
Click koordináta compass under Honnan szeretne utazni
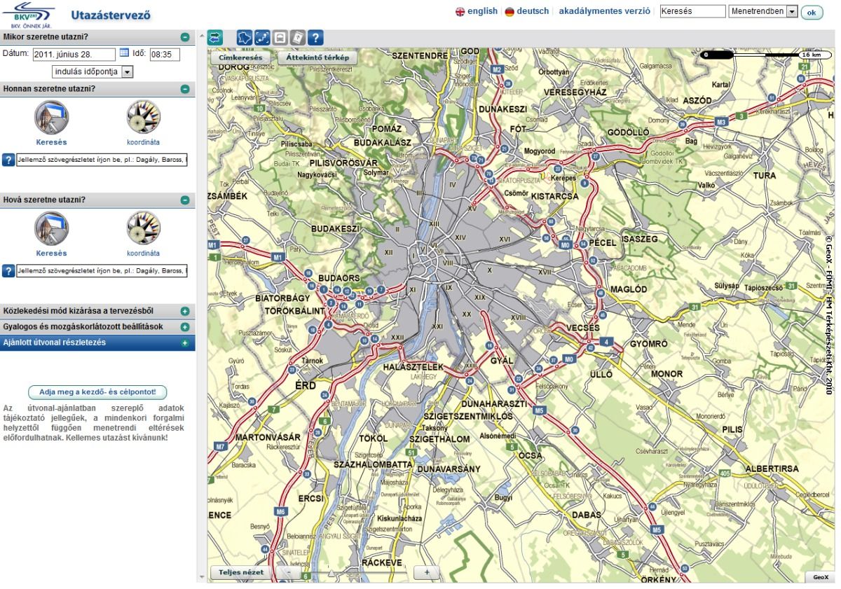coord(143,117)
